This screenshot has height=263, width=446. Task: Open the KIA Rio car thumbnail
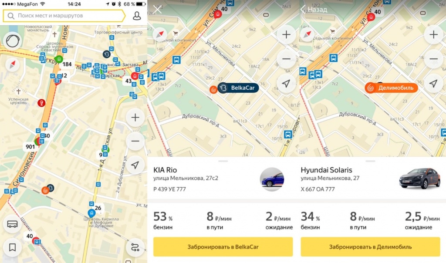(272, 179)
